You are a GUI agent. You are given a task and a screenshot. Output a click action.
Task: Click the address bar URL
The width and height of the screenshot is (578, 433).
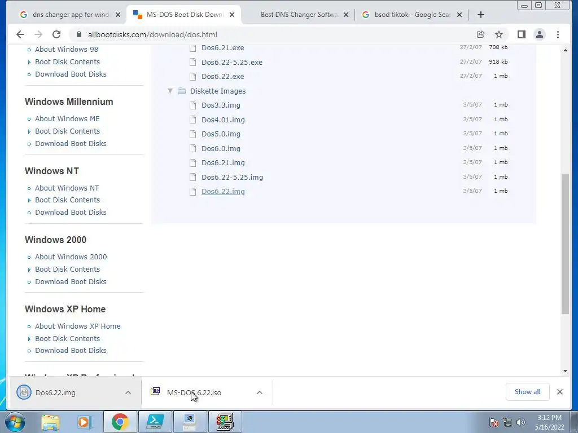(152, 34)
